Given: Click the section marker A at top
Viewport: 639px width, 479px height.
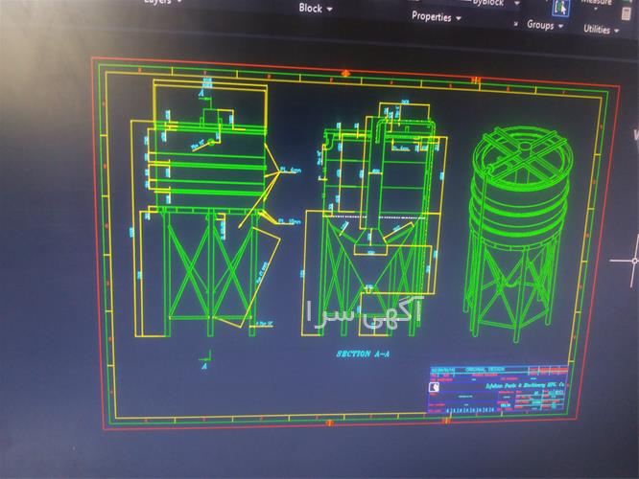Looking at the screenshot, I should pyautogui.click(x=203, y=94).
